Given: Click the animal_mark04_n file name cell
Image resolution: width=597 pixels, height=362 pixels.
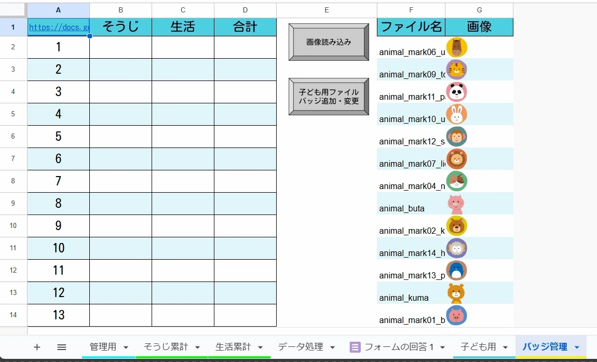Looking at the screenshot, I should [x=411, y=181].
